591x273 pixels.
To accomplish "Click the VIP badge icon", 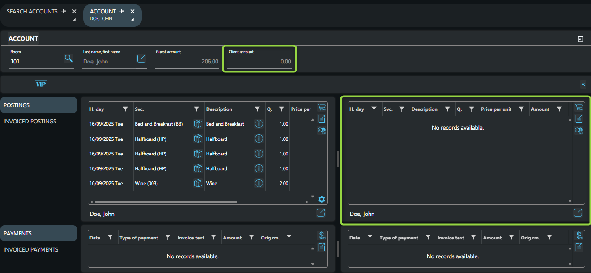I will tap(41, 84).
